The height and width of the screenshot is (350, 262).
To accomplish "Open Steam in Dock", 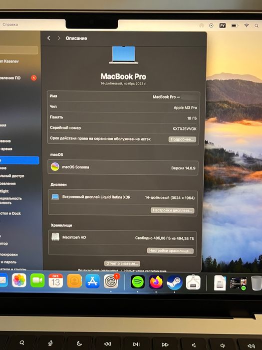I will point(175,282).
